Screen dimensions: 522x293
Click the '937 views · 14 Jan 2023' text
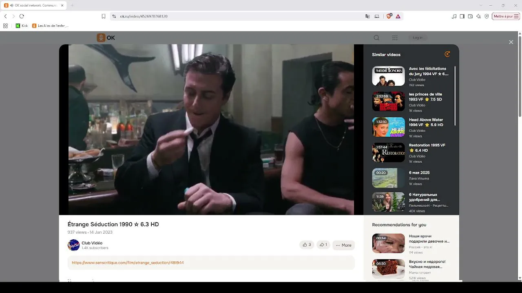pyautogui.click(x=90, y=232)
